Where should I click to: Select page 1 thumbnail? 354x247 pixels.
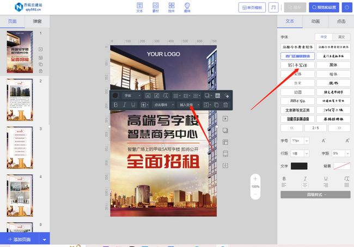point(20,52)
